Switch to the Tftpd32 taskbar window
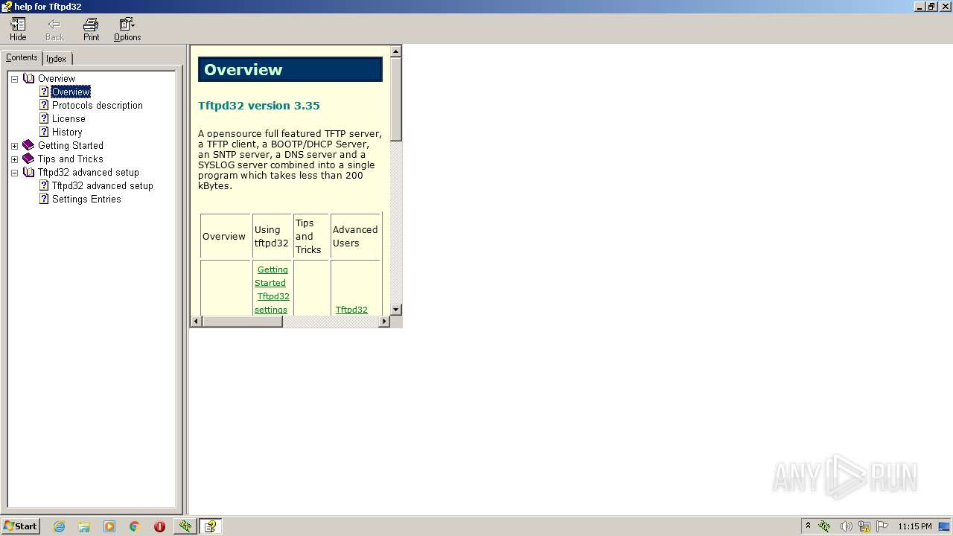Screen dimensions: 953x536 pos(185,526)
